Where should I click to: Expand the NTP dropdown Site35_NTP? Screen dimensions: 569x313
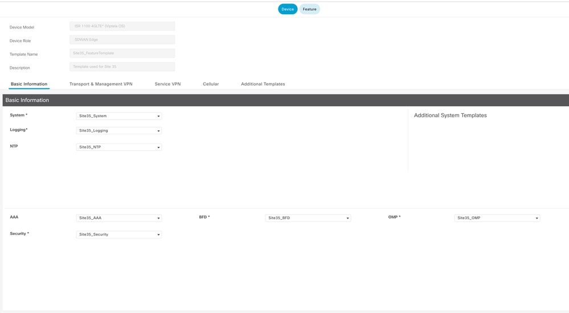pos(118,147)
